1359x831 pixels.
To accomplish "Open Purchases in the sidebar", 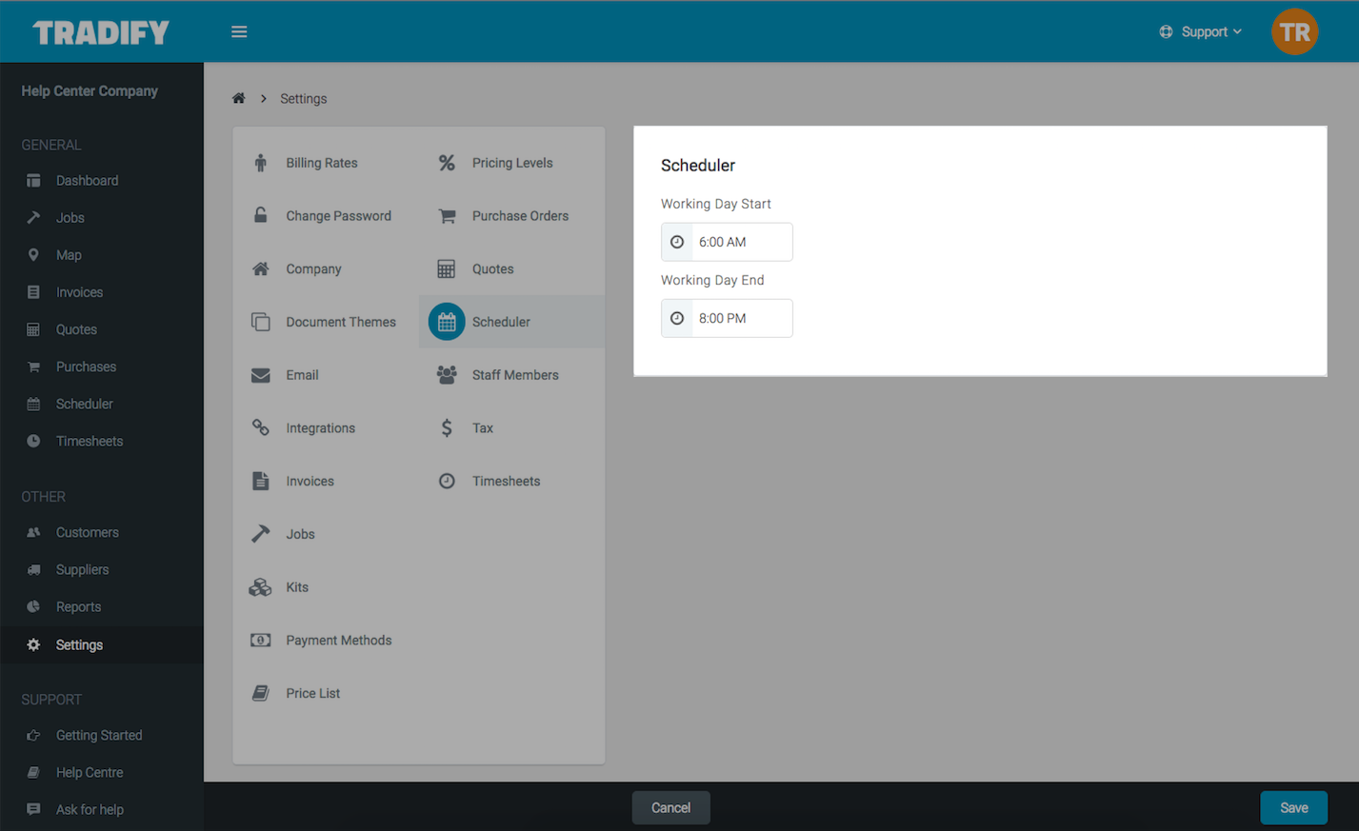I will [101, 366].
